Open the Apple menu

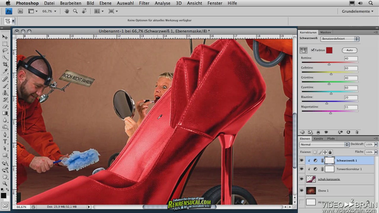8,3
